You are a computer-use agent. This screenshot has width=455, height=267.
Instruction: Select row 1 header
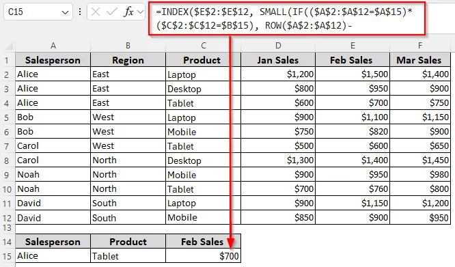pos(7,60)
